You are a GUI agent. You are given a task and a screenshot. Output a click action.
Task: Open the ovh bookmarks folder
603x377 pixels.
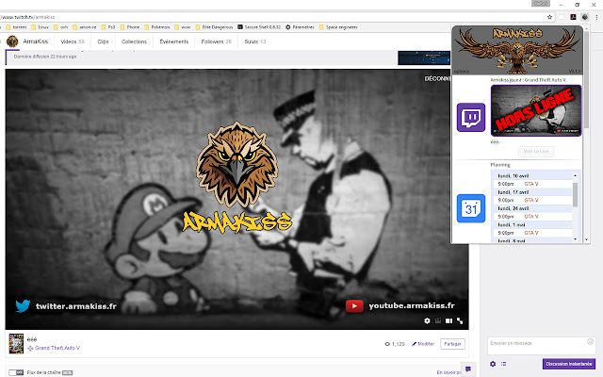click(60, 27)
